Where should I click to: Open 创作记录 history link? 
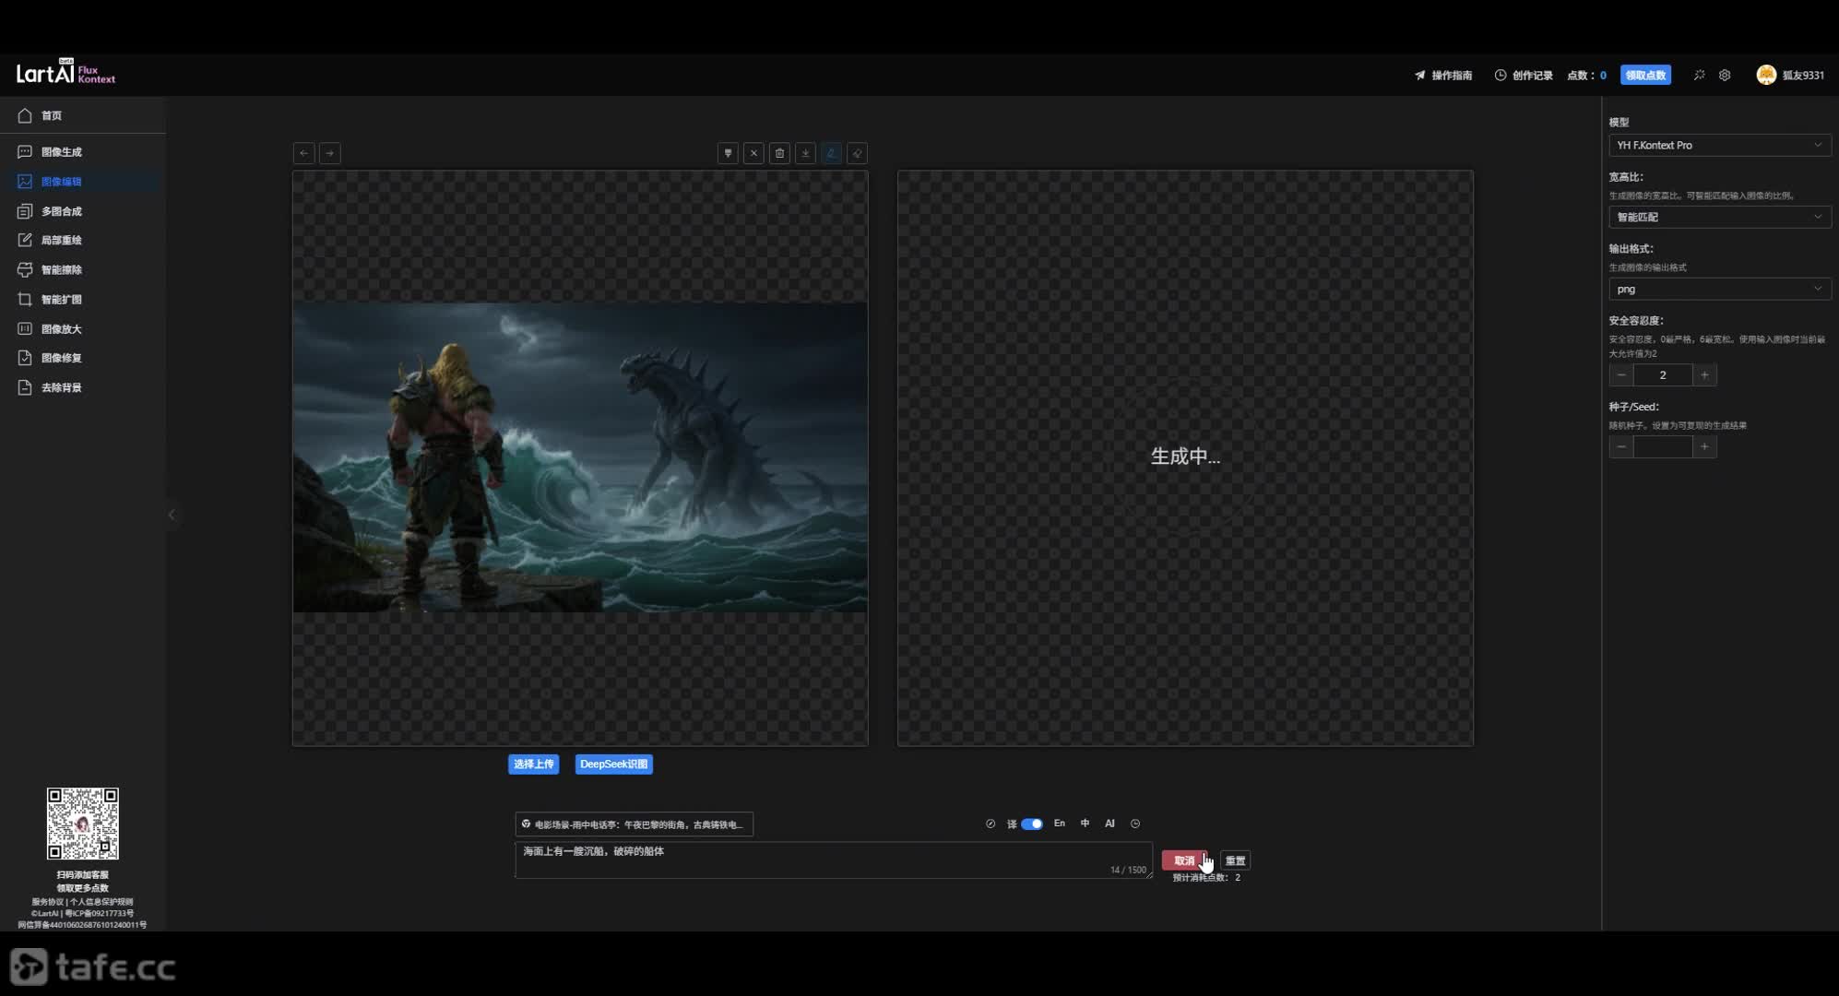1524,76
